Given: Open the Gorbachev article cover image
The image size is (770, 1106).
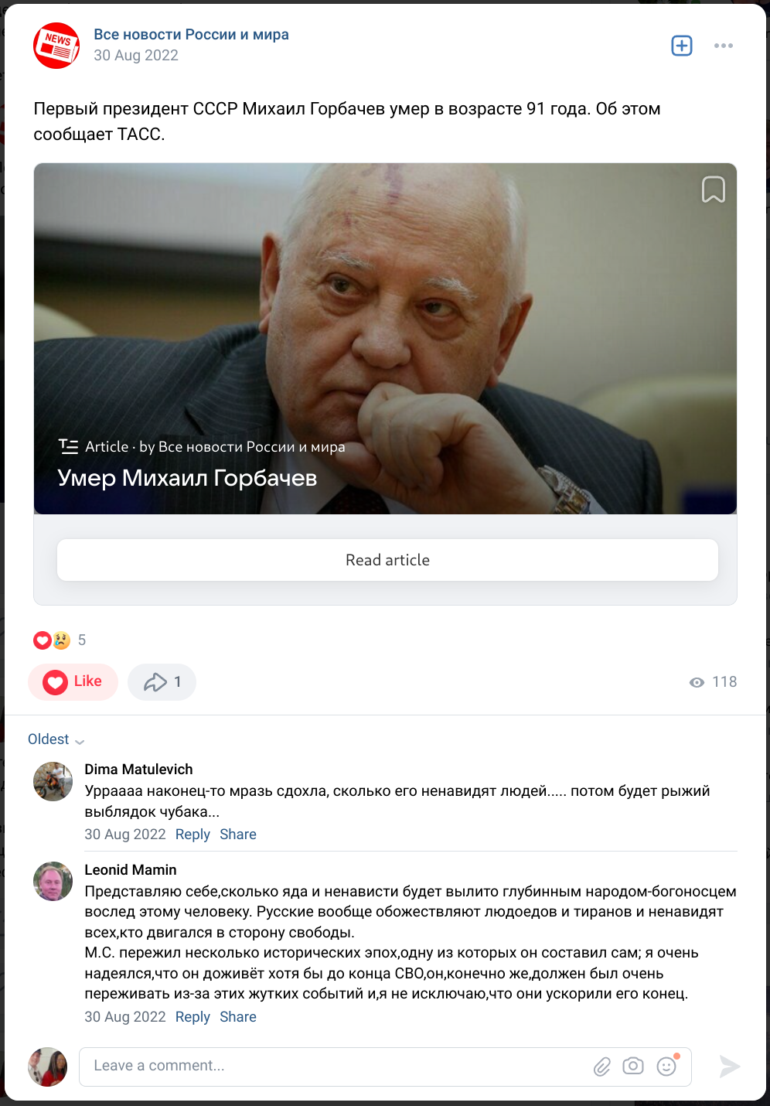Looking at the screenshot, I should click(385, 339).
